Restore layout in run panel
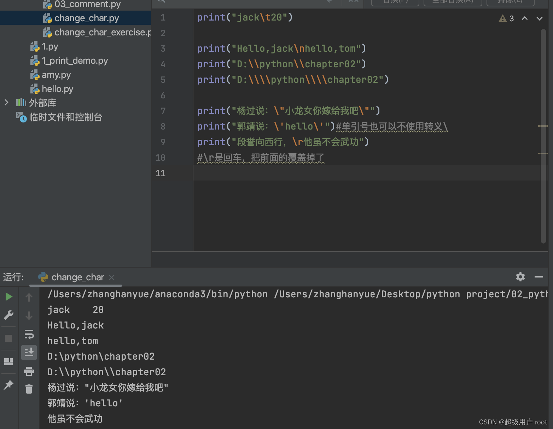Viewport: 553px width, 429px height. click(x=8, y=361)
